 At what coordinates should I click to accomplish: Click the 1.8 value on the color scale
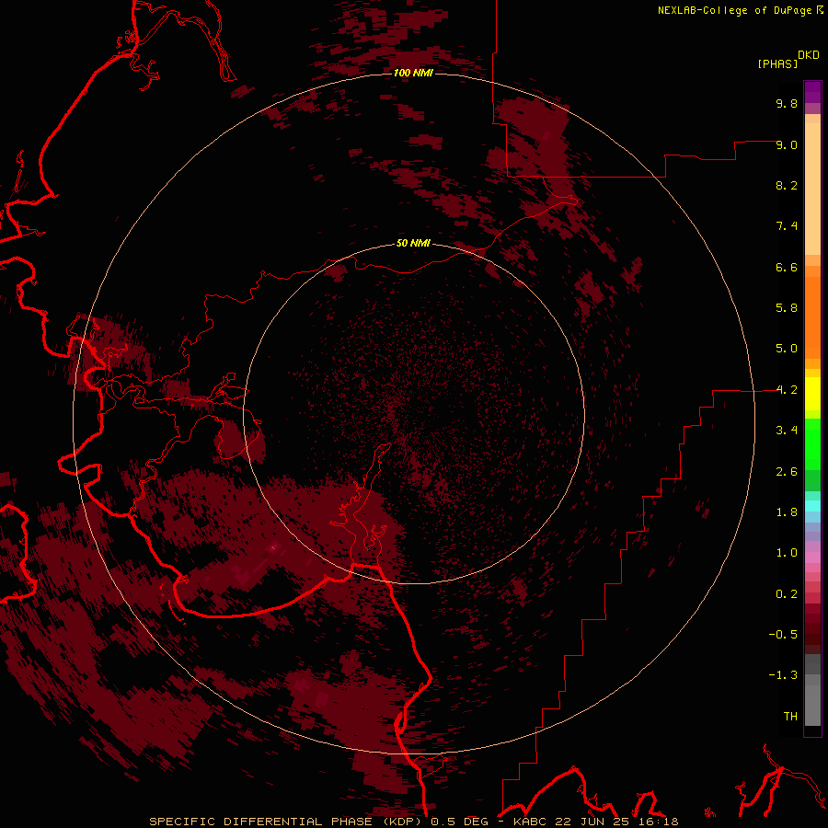click(787, 512)
